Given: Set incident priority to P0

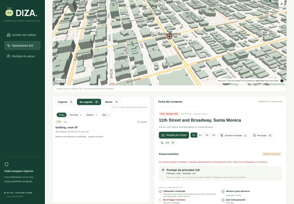Looking at the screenshot, I should (194, 135).
